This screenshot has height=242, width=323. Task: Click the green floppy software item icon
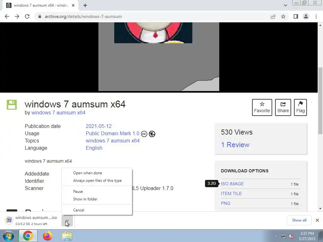(x=12, y=105)
